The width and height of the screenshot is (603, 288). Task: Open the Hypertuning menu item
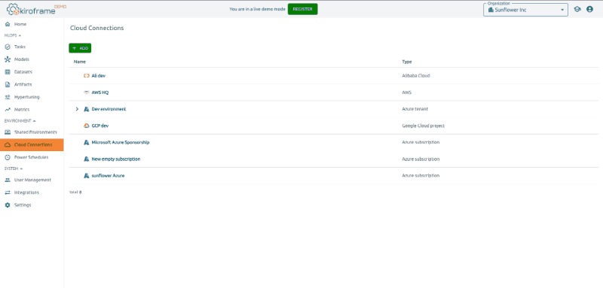[32, 97]
